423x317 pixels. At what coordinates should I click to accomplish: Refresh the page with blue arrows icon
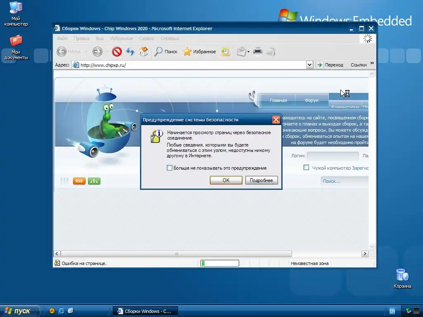(130, 52)
